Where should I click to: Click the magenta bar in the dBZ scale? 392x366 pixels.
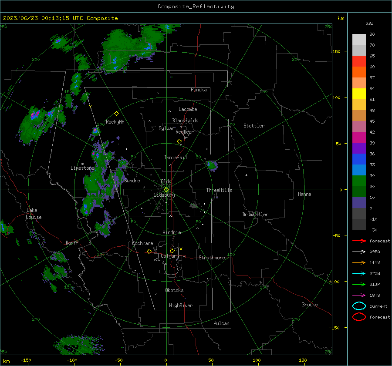click(359, 138)
